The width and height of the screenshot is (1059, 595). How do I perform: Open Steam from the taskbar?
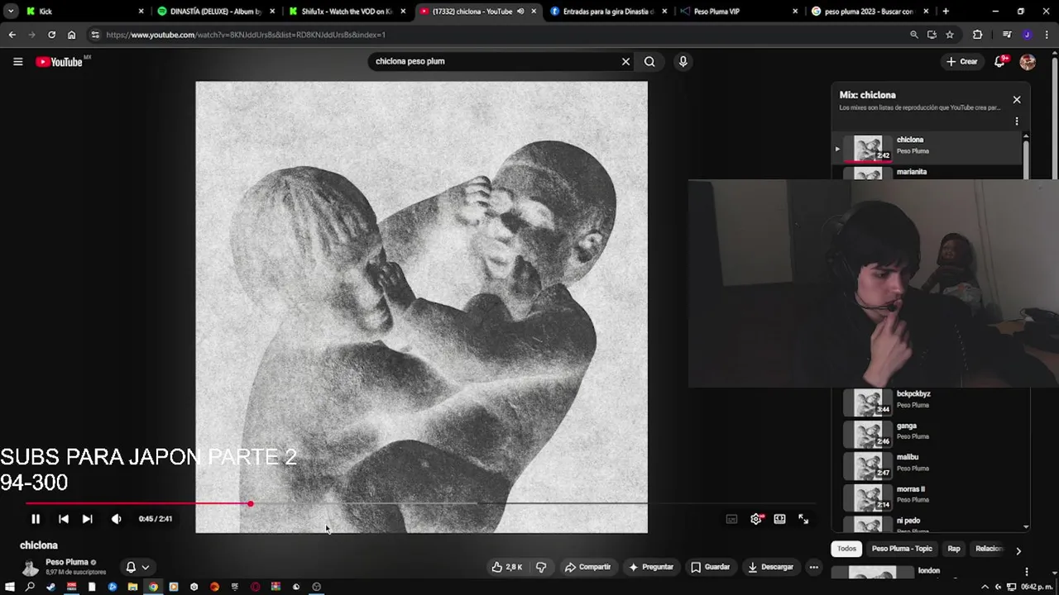(50, 587)
